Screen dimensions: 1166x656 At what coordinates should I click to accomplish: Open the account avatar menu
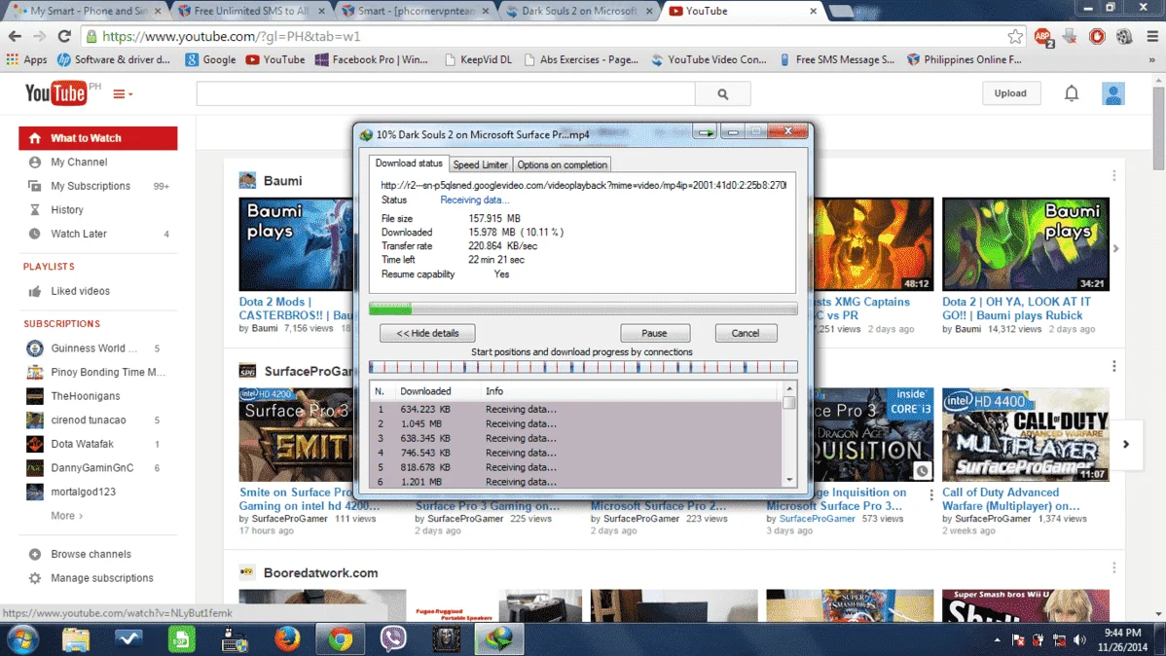(1113, 93)
